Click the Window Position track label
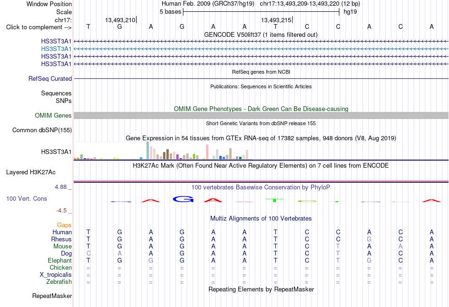 click(x=49, y=4)
